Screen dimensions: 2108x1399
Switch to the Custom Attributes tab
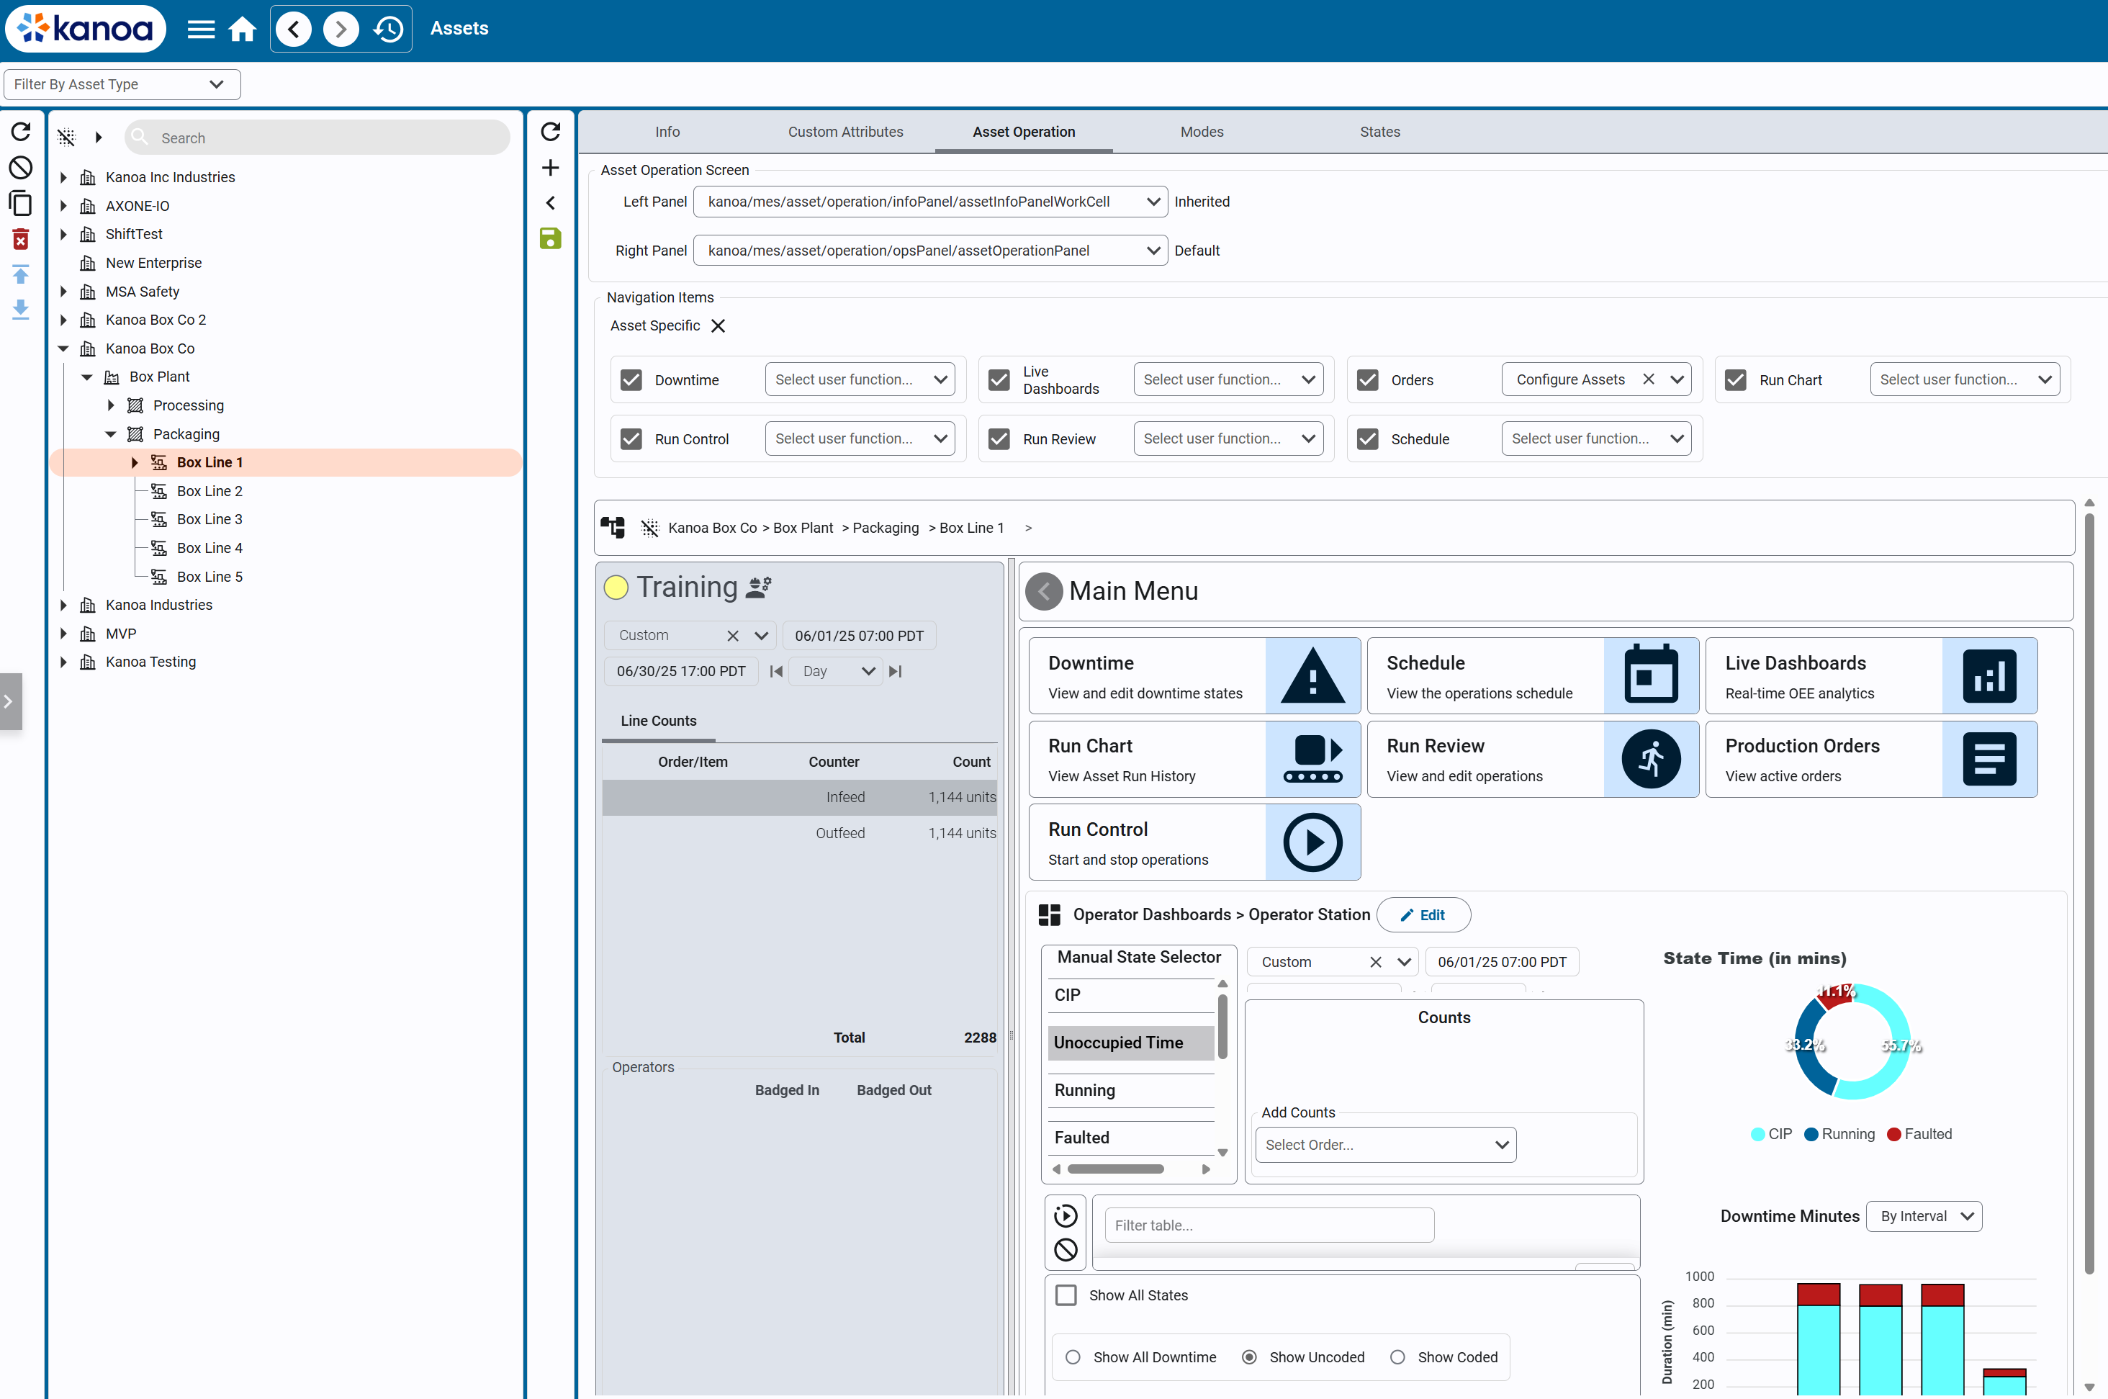tap(844, 132)
